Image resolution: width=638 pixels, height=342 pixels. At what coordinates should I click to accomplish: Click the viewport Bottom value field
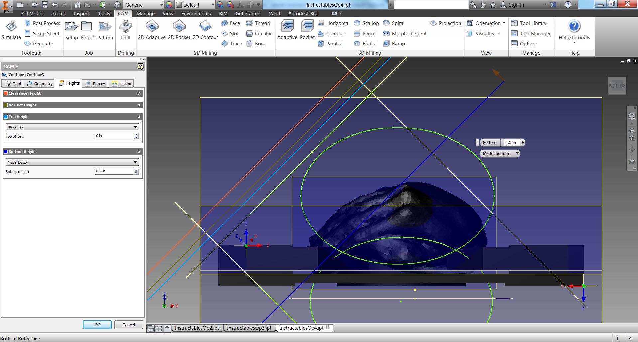pos(510,143)
